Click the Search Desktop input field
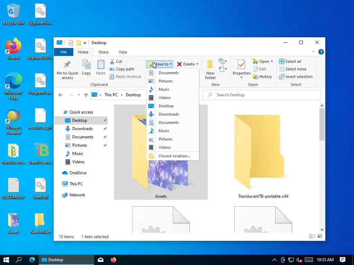This screenshot has height=265, width=354. [x=262, y=95]
